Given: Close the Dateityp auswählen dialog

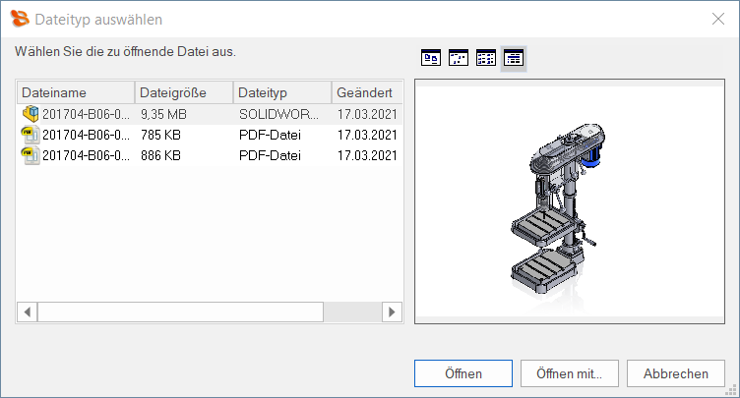Looking at the screenshot, I should 717,19.
